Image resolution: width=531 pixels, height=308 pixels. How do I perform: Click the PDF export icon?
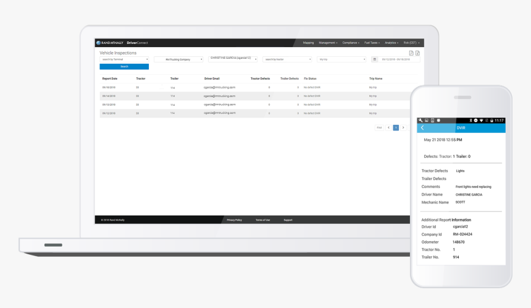pyautogui.click(x=412, y=53)
